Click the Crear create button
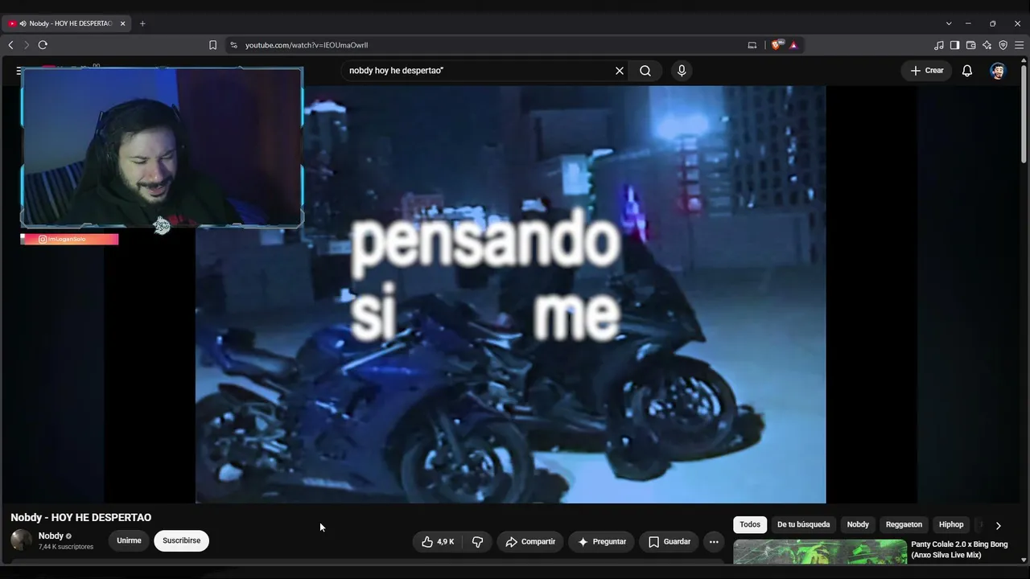Viewport: 1030px width, 579px height. tap(927, 71)
